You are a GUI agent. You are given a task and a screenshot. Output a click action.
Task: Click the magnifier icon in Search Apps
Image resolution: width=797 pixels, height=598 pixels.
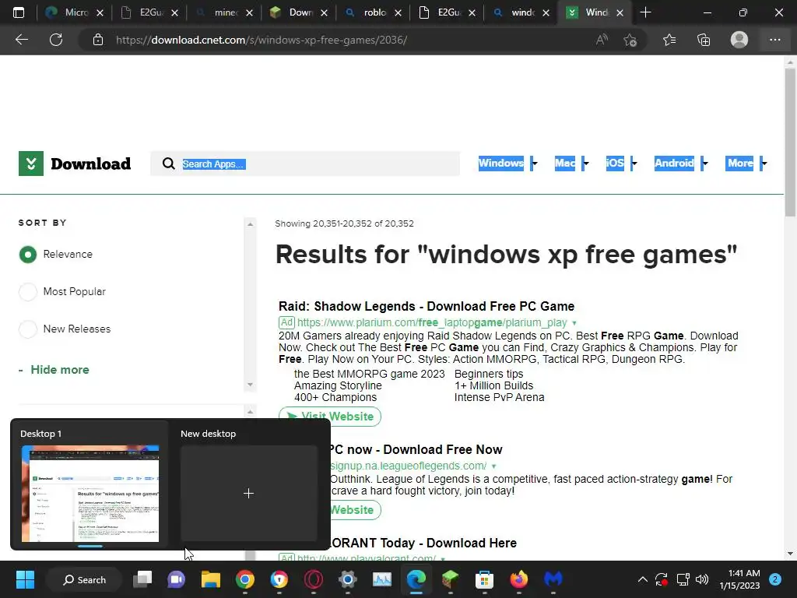168,164
